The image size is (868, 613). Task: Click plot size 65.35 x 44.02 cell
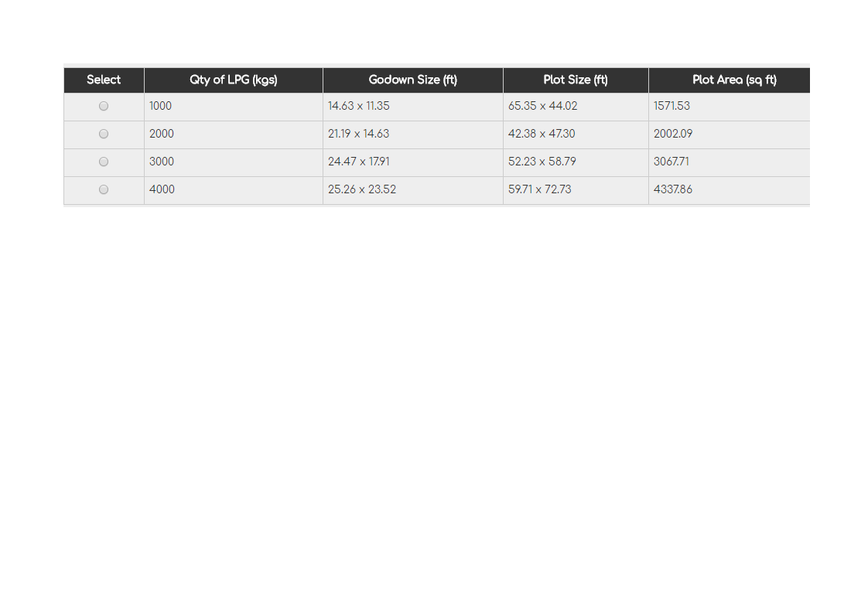(x=576, y=107)
